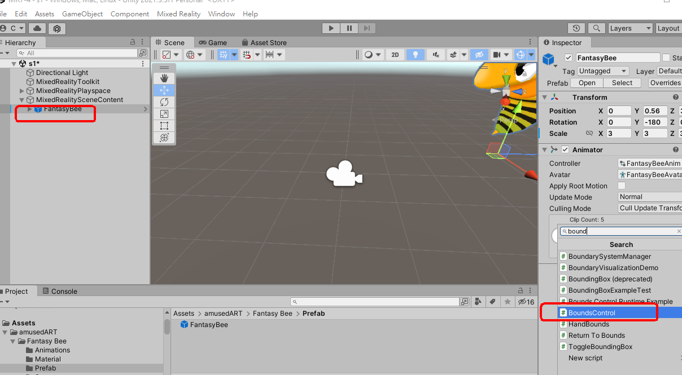Switch to the Game tab
The width and height of the screenshot is (682, 375).
pos(213,42)
